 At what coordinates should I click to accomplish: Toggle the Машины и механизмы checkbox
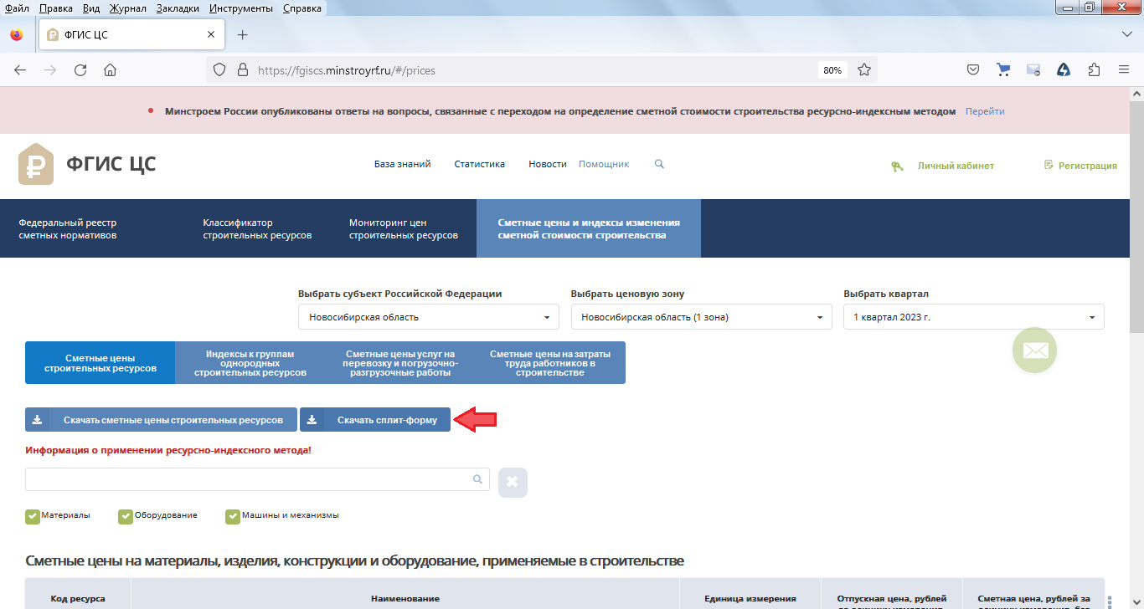(x=233, y=516)
